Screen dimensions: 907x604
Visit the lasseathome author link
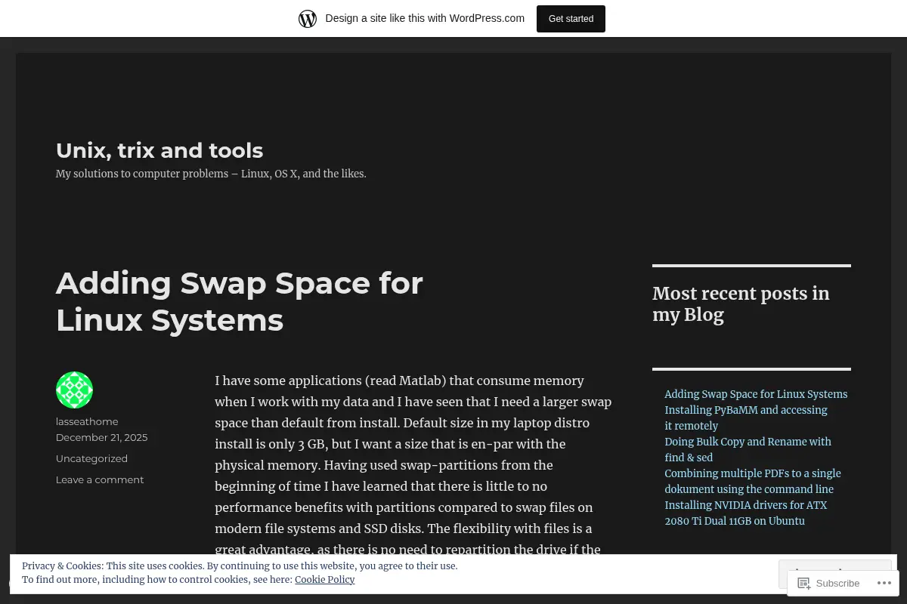[x=87, y=421]
